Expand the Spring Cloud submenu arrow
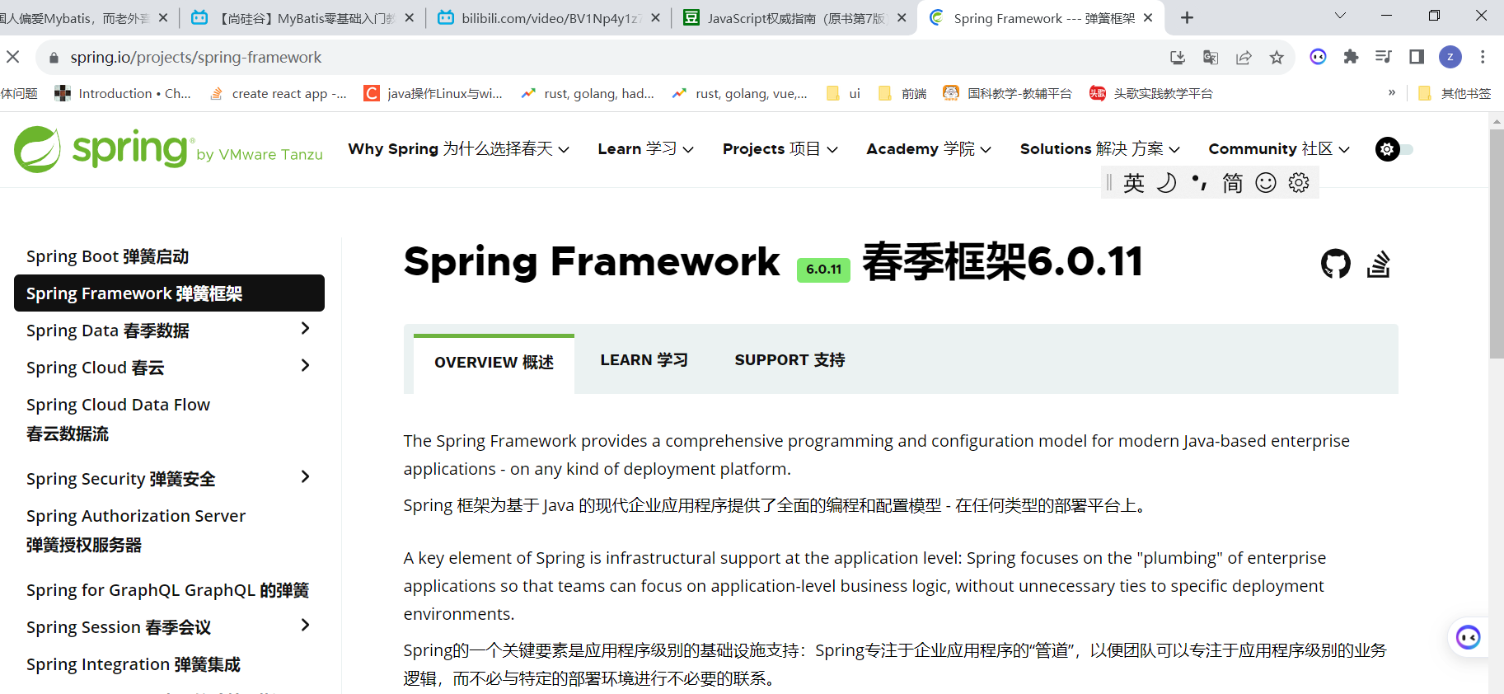1504x694 pixels. click(x=305, y=366)
